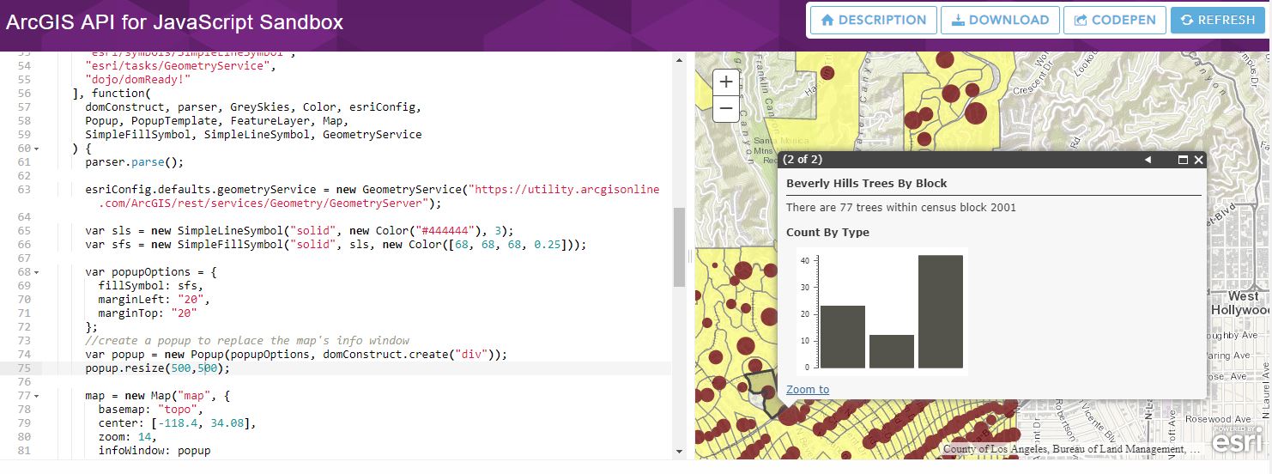Click the tallest bar in the chart
Screen dimensions: 1272x474
tap(940, 312)
